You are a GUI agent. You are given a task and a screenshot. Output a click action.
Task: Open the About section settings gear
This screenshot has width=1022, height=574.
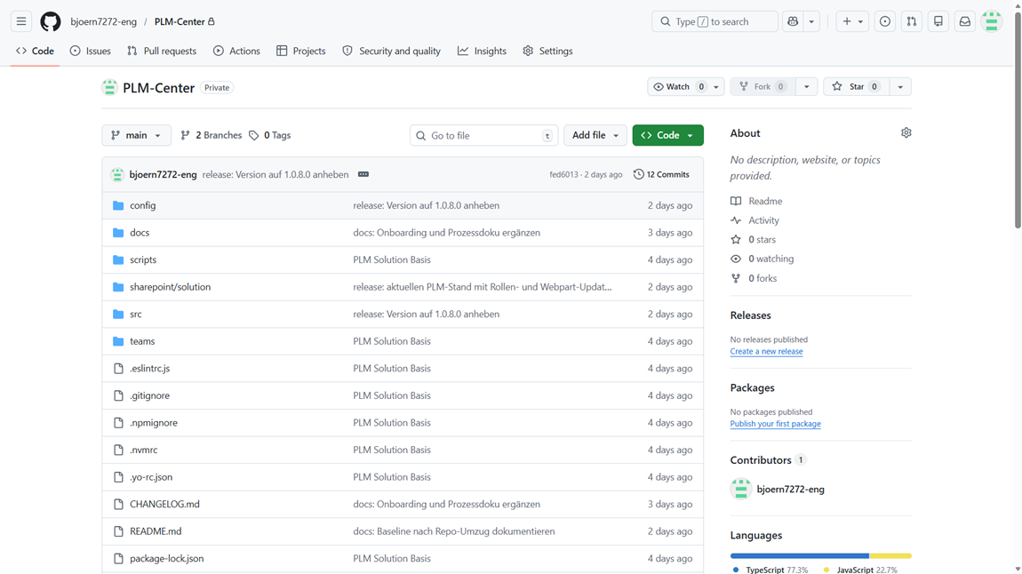click(x=906, y=132)
